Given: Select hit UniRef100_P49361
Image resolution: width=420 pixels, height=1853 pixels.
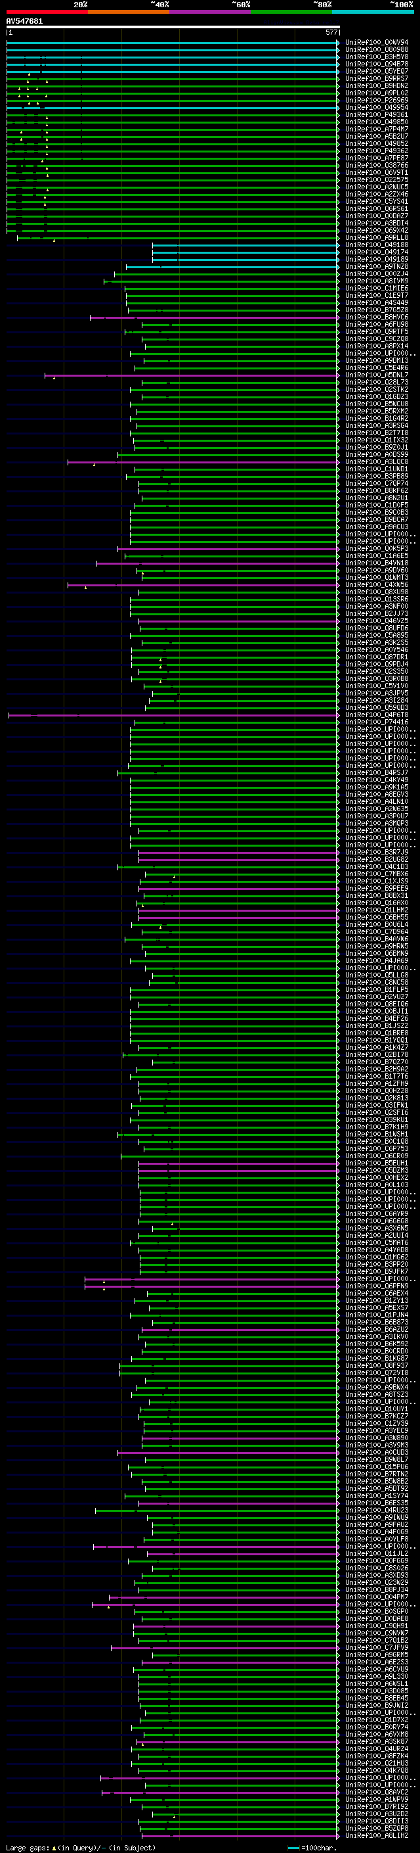Looking at the screenshot, I should pyautogui.click(x=376, y=114).
